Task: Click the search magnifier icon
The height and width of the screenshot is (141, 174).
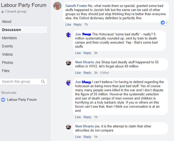Action: 43,82
